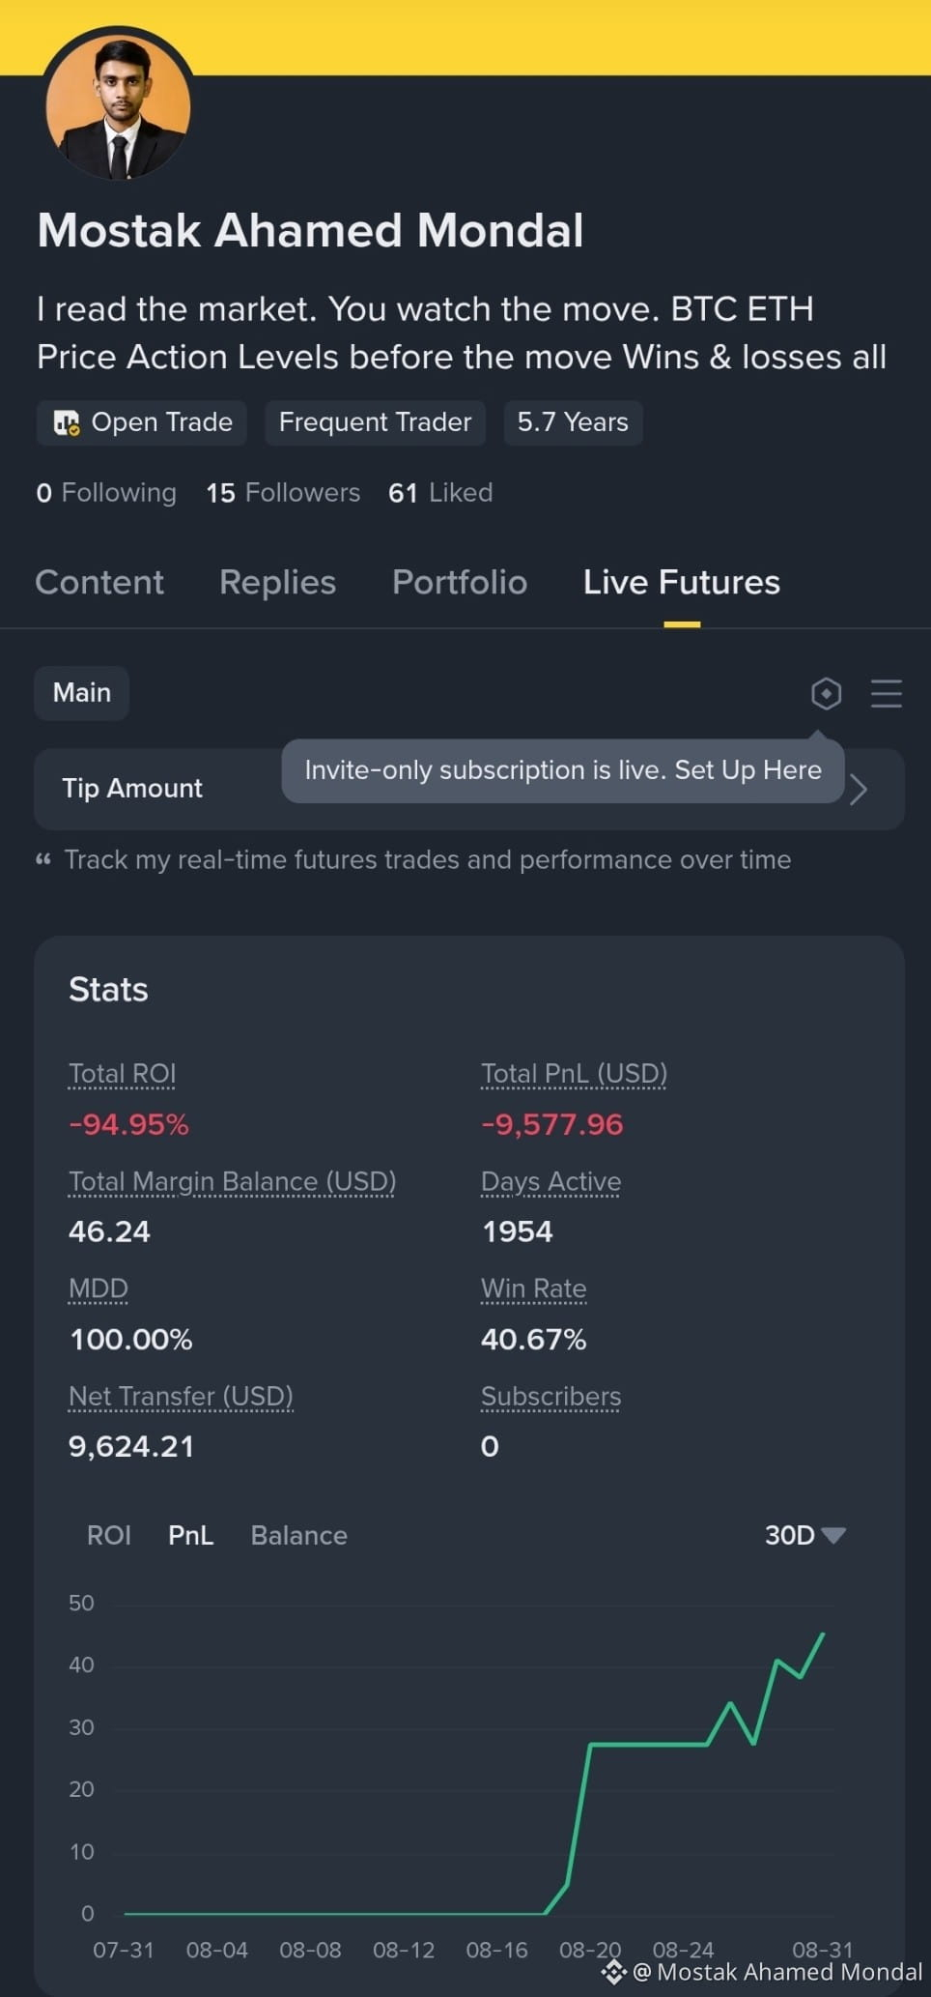The image size is (931, 1997).
Task: Select the PnL chart view
Action: point(190,1535)
